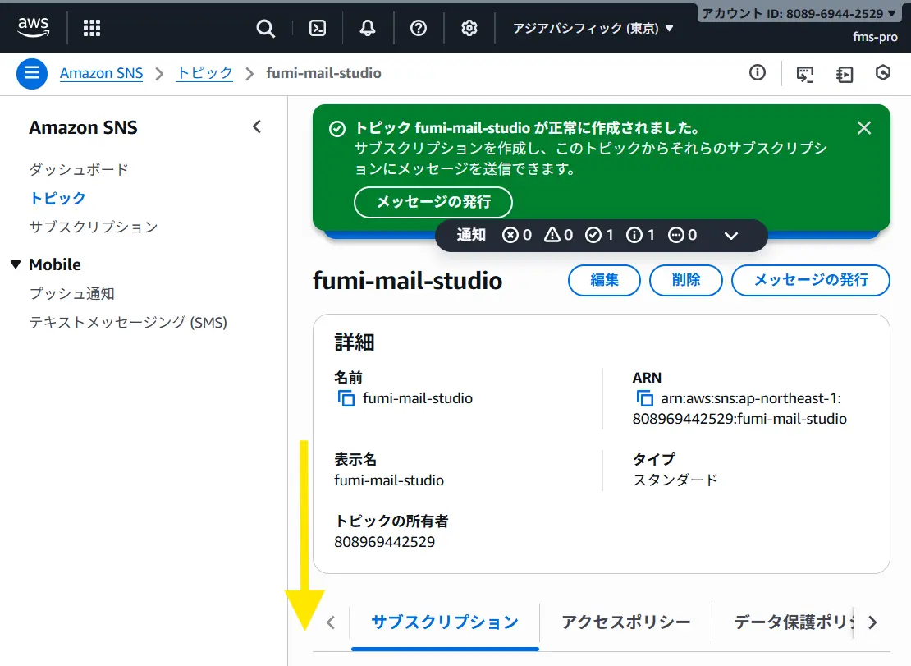This screenshot has height=666, width=911.
Task: Open the notifications bell
Action: (x=368, y=29)
